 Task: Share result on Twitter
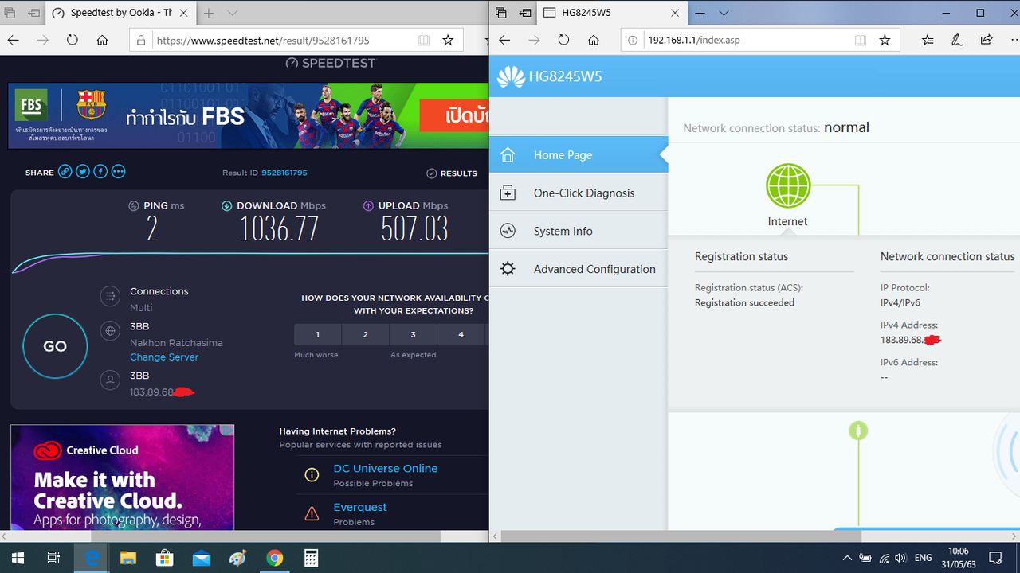(x=83, y=172)
